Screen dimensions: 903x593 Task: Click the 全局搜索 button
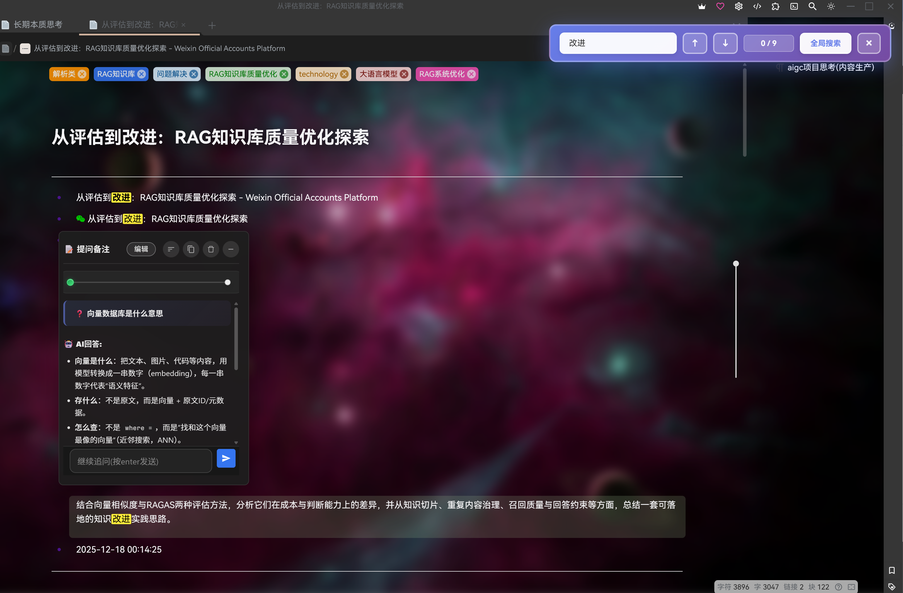(825, 43)
